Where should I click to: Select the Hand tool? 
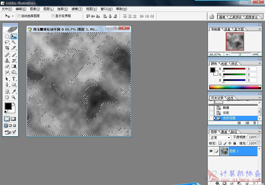pos(7,97)
